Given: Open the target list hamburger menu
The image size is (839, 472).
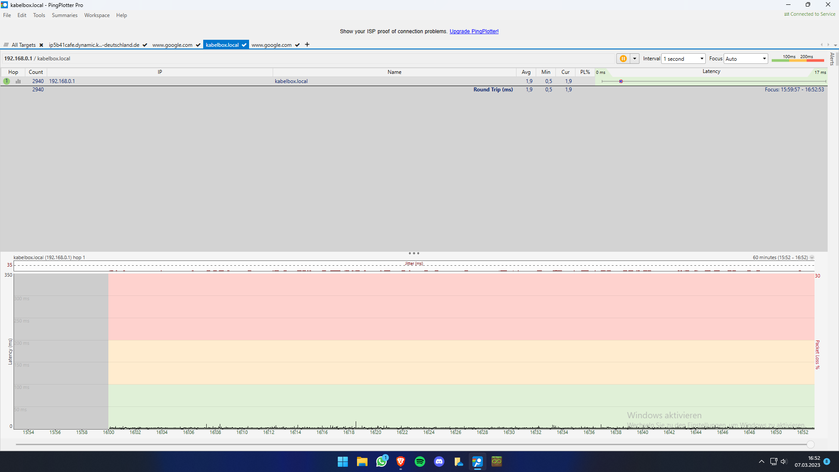Looking at the screenshot, I should pos(6,45).
